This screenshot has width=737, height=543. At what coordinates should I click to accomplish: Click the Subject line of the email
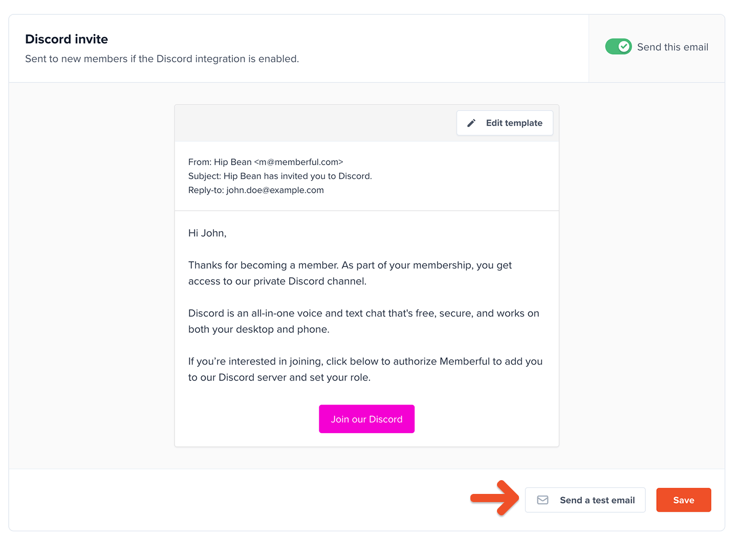pyautogui.click(x=280, y=176)
